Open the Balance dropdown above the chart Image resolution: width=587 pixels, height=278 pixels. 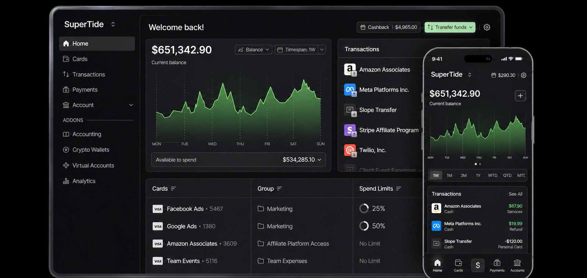point(254,50)
